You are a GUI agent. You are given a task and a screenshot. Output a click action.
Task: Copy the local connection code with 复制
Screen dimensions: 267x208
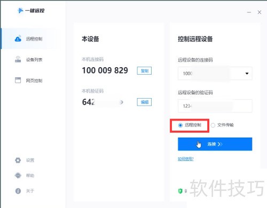(144, 71)
